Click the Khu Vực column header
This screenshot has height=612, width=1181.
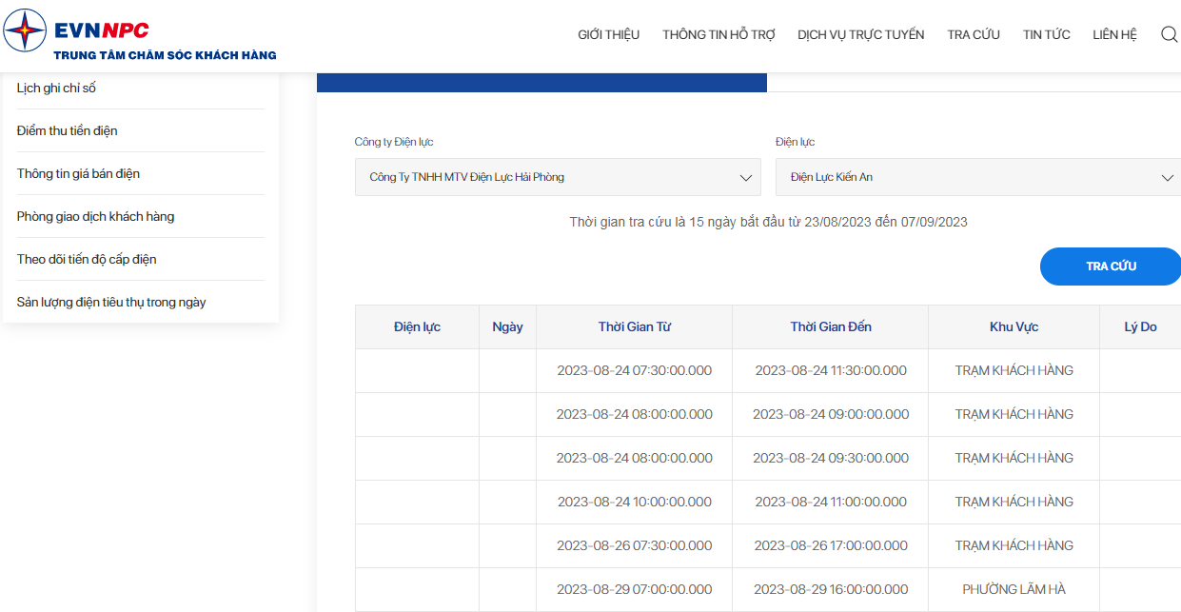pyautogui.click(x=1014, y=326)
